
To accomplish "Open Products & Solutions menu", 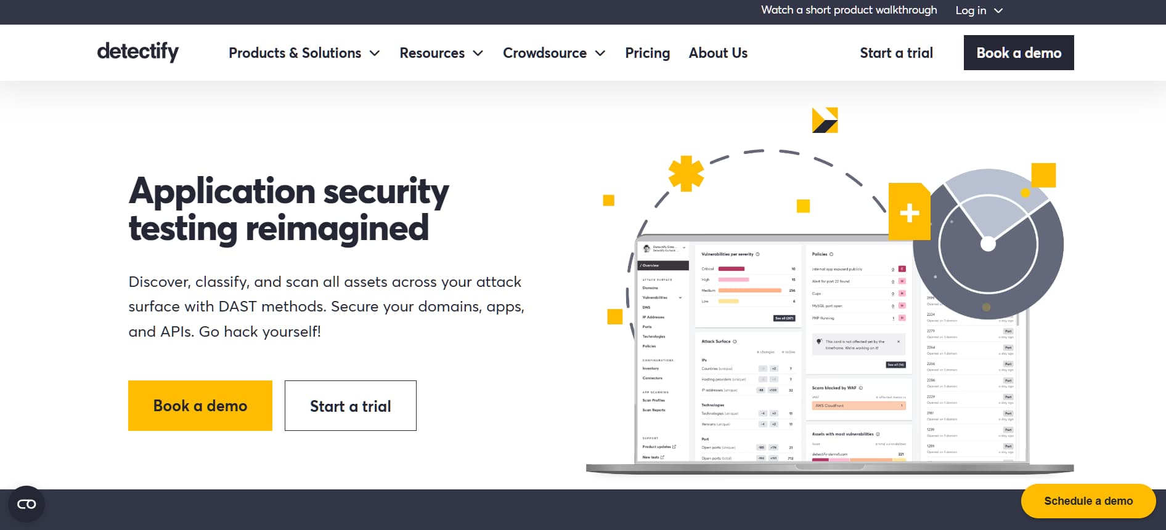I will 295,53.
